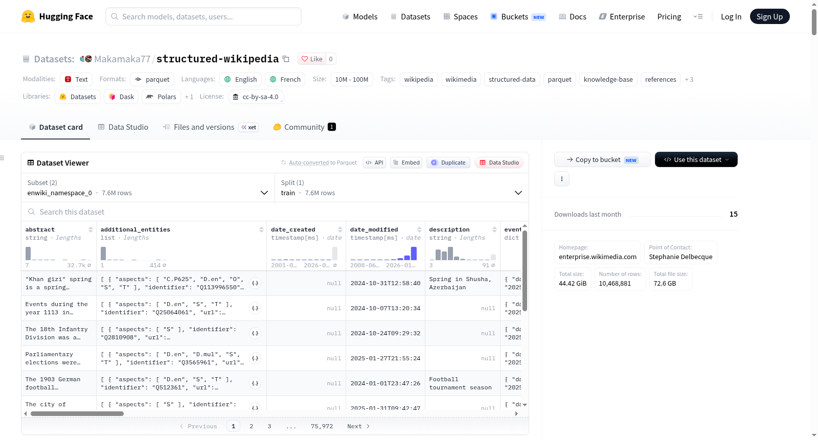Open Enterprise in the navigation bar
This screenshot has width=818, height=440.
[622, 17]
